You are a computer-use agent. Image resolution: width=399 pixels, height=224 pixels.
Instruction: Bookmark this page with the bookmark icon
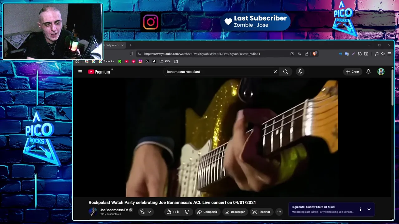pos(131,54)
